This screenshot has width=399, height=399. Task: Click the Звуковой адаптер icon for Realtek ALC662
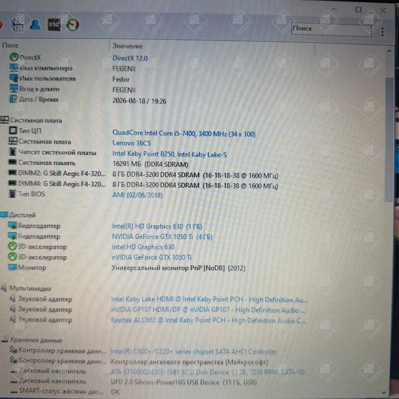[13, 319]
